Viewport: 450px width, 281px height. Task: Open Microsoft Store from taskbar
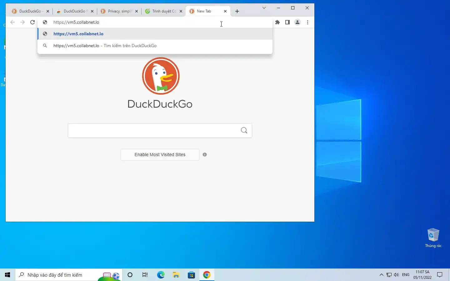(191, 275)
